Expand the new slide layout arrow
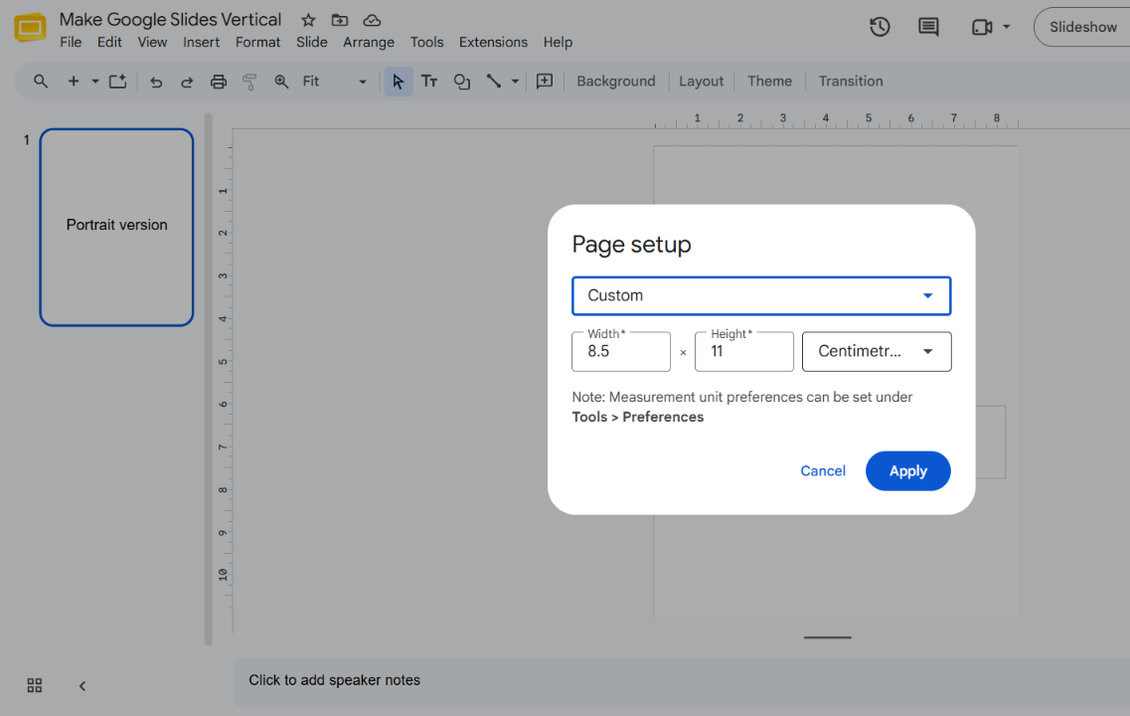The image size is (1130, 716). point(94,82)
